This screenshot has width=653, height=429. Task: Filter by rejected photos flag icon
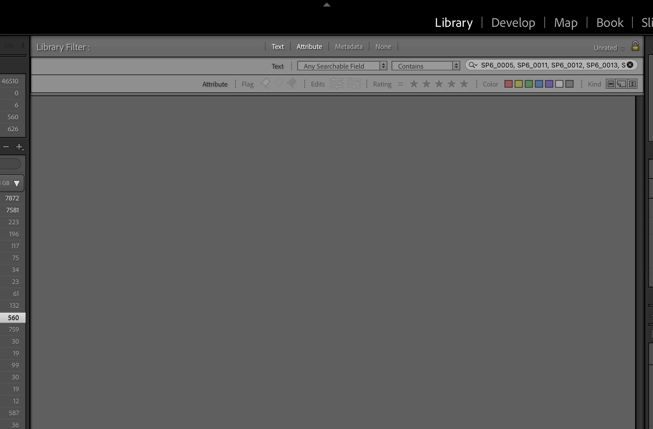[x=292, y=83]
